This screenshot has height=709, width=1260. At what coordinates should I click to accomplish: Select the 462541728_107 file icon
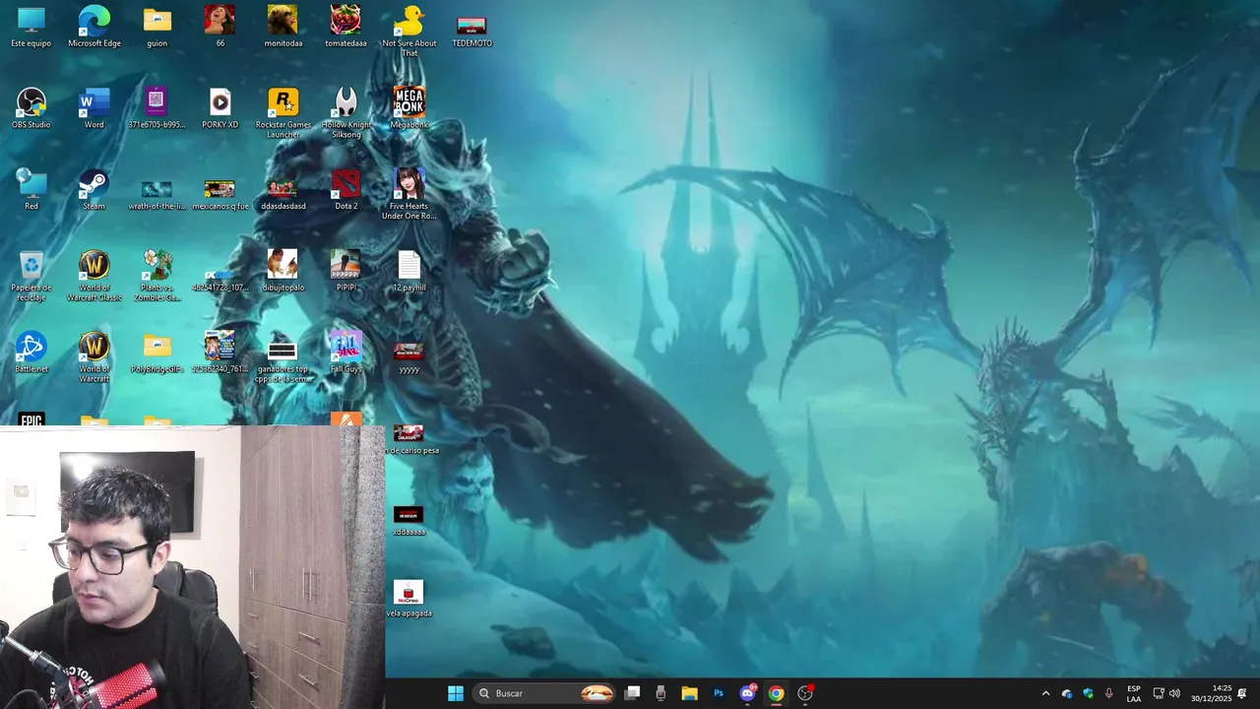[x=220, y=280]
